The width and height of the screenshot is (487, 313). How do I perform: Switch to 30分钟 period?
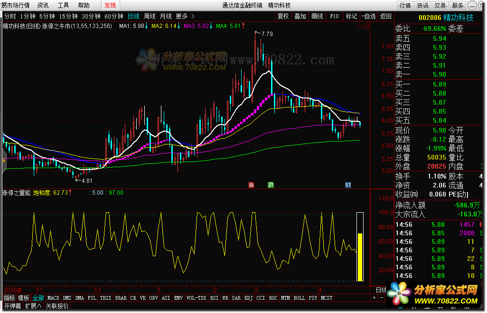click(91, 17)
